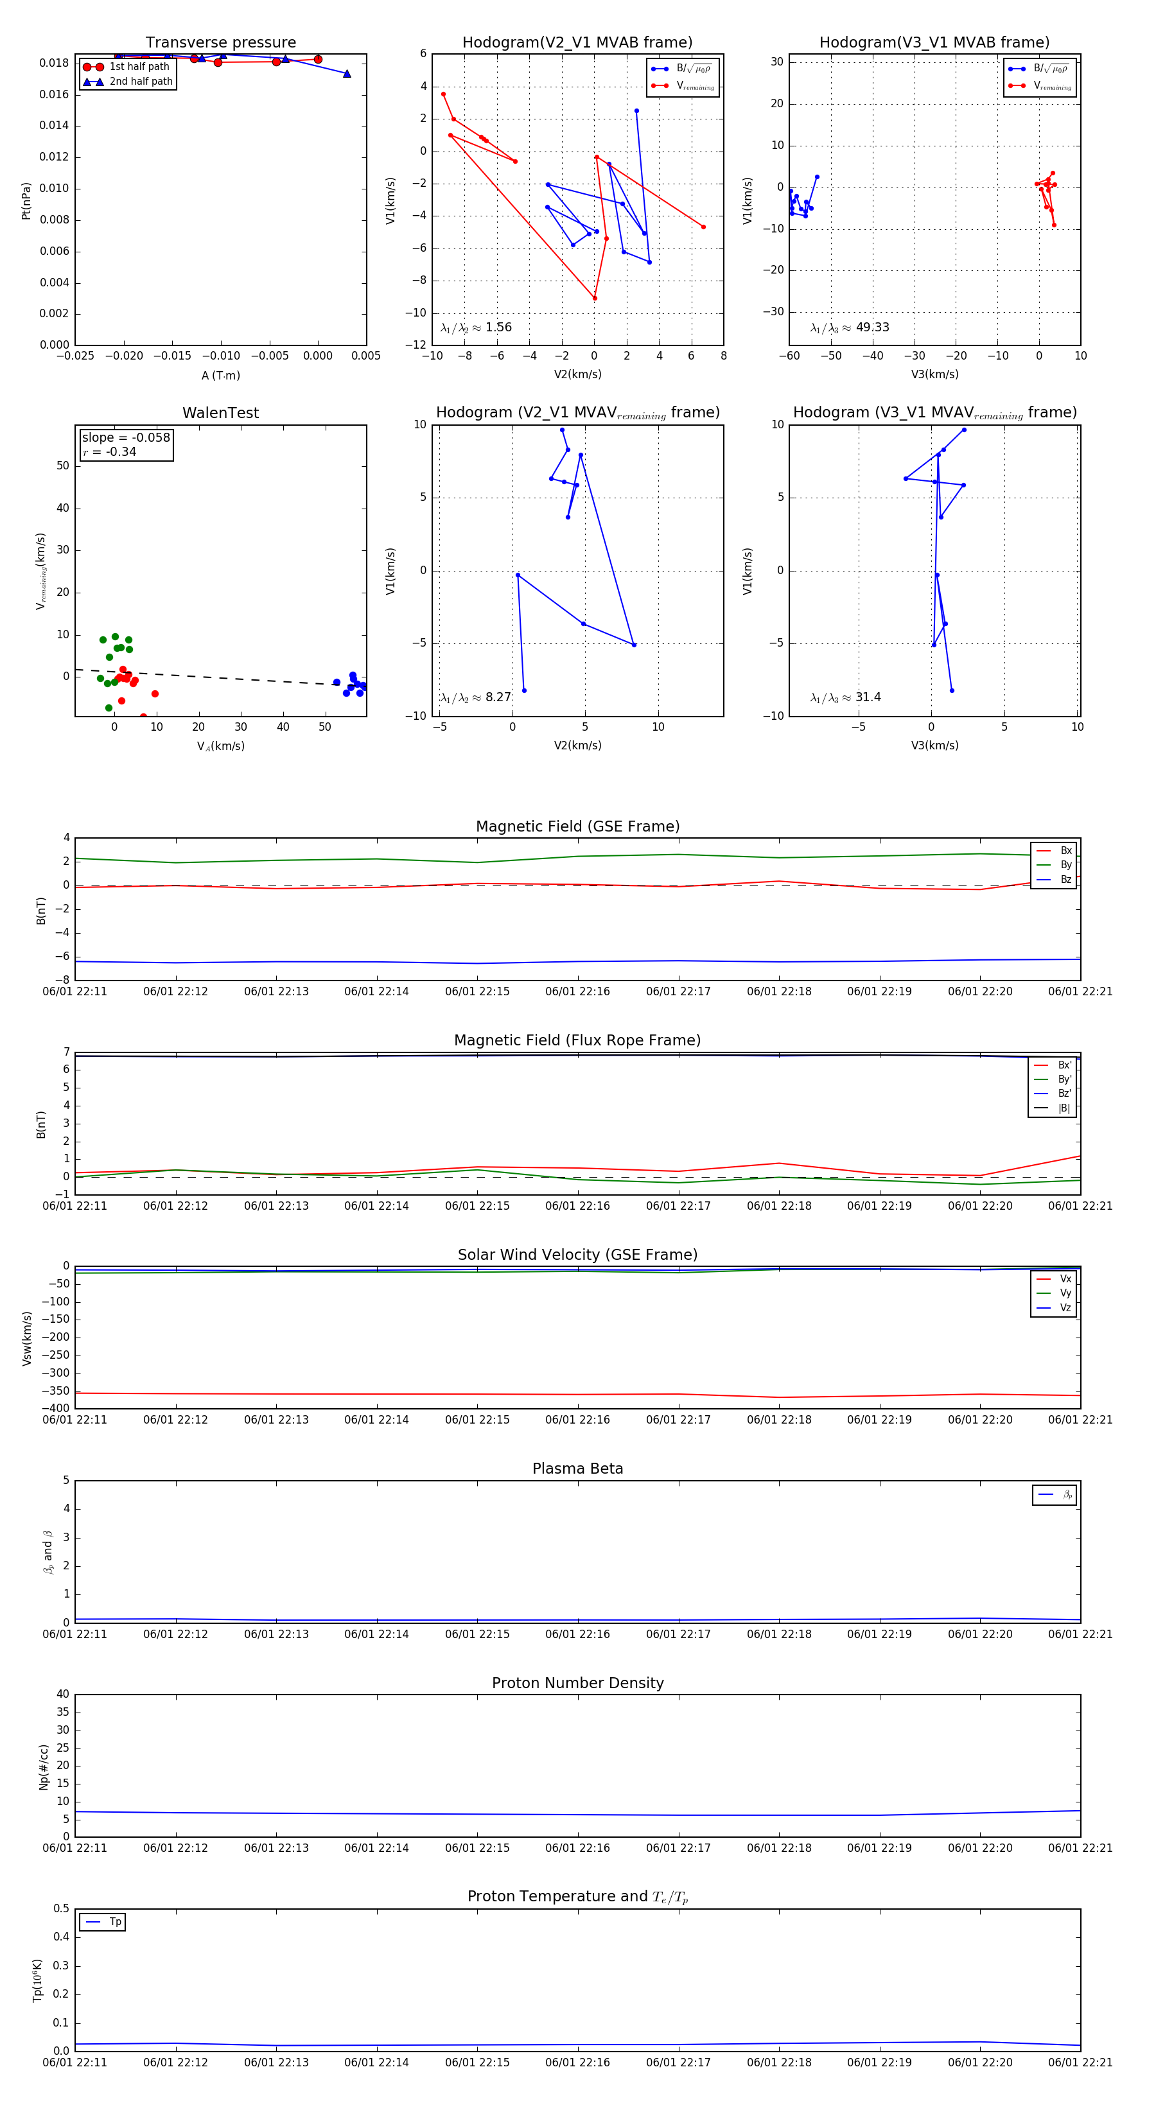
Task: Click 'slope = -0.058' annotation text
Action: 126,438
